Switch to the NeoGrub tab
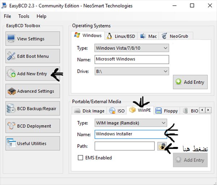Viewport: 217px width, 185px height. point(176,36)
